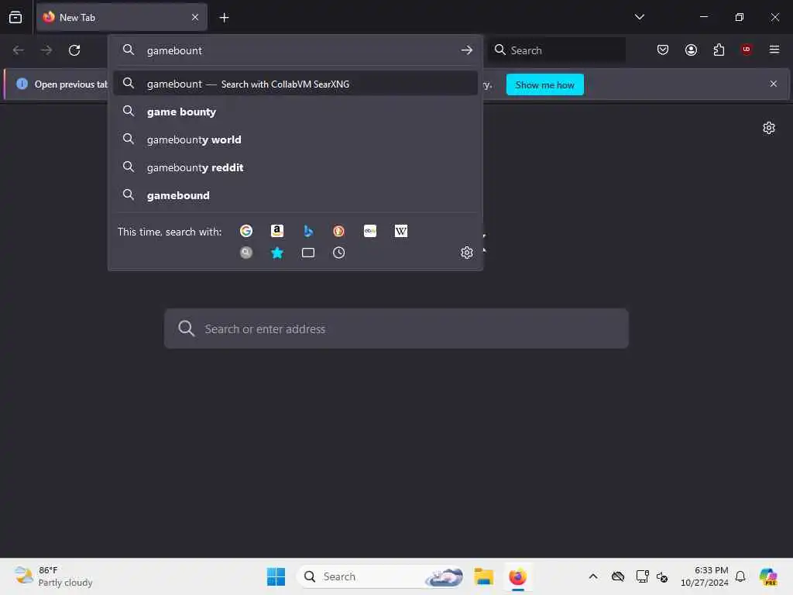Open OneDrive cloud tray icon
Viewport: 793px width, 595px height.
pyautogui.click(x=617, y=576)
